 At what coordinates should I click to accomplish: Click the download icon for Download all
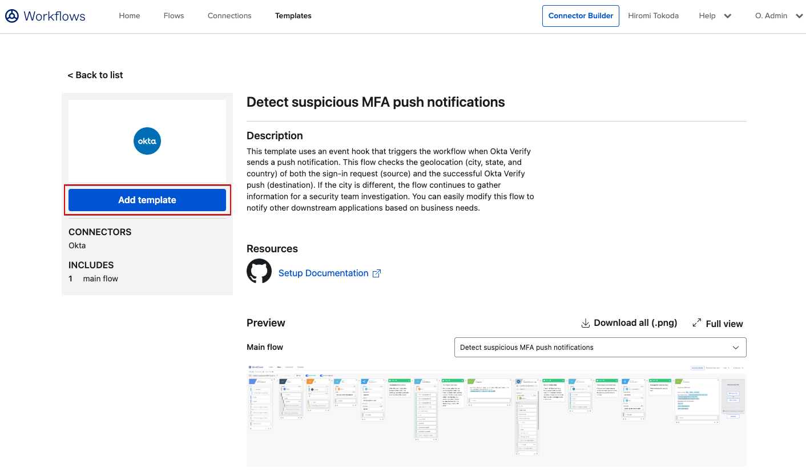pos(585,323)
